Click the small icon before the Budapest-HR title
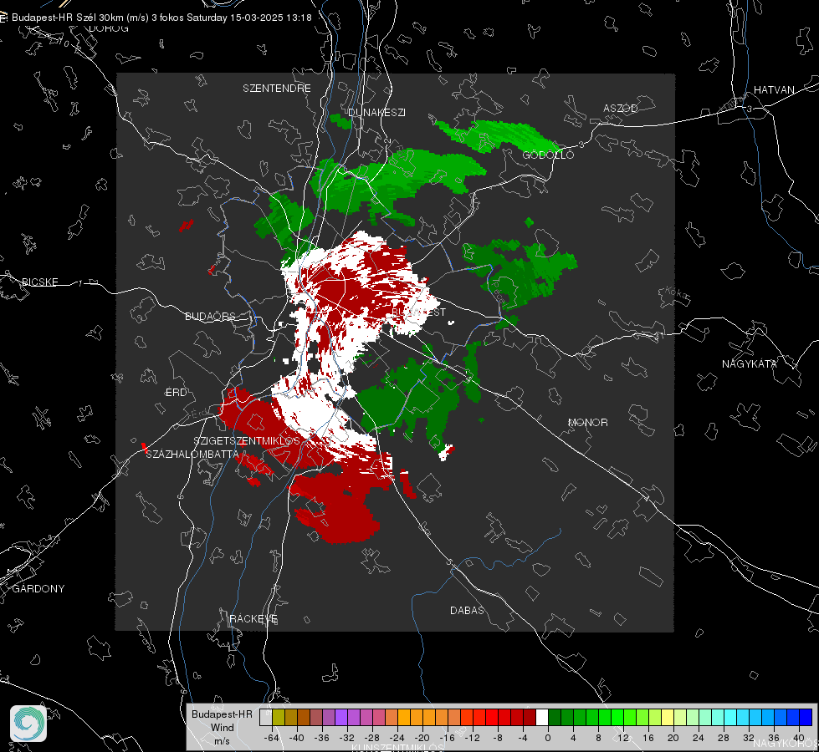 coord(3,18)
